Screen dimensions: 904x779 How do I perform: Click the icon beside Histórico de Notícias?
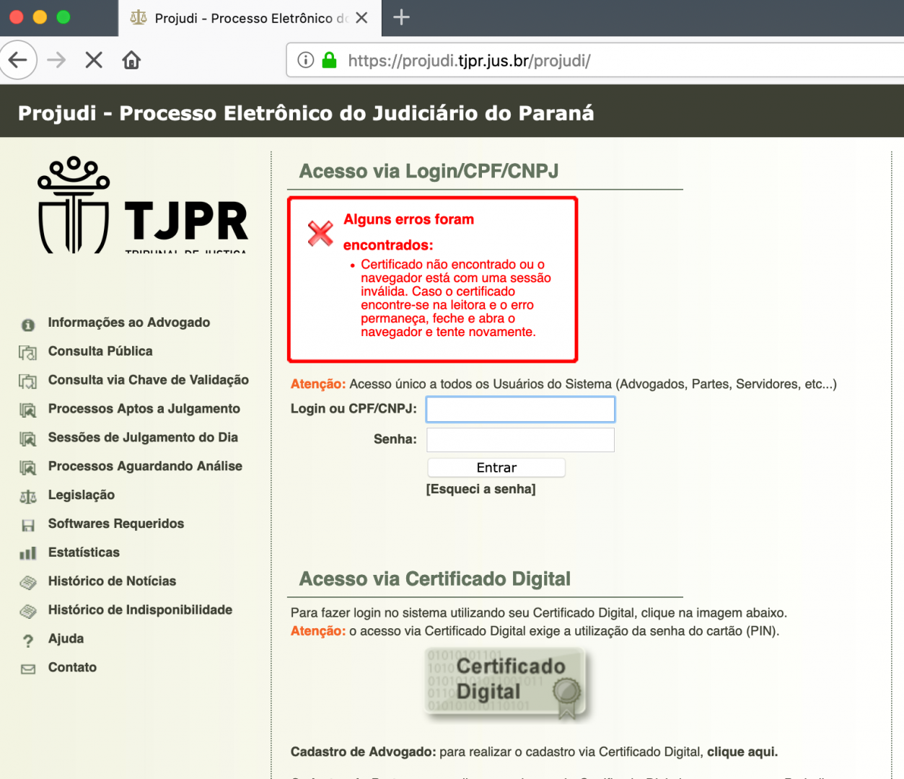click(x=28, y=583)
